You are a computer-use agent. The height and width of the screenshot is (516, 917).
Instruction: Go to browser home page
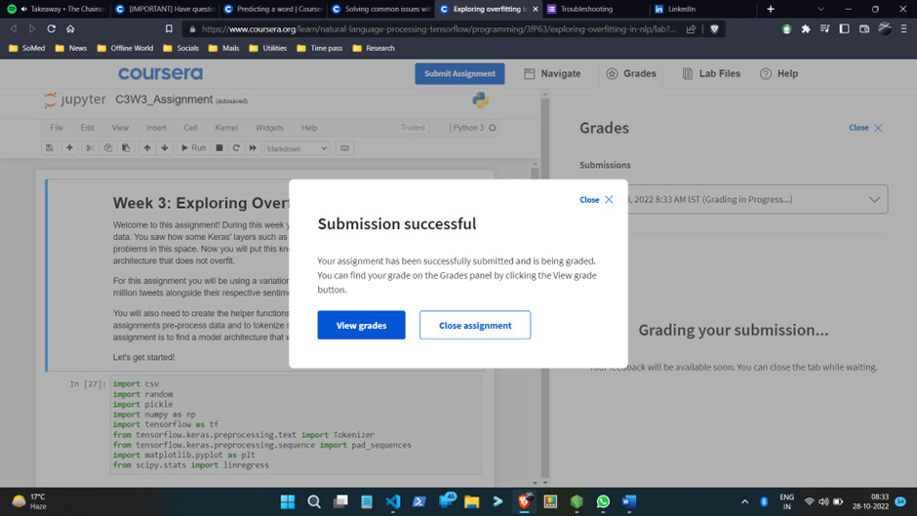70,28
